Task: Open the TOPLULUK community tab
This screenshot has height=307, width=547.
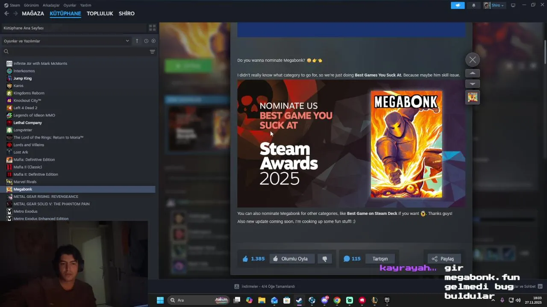Action: (x=100, y=14)
